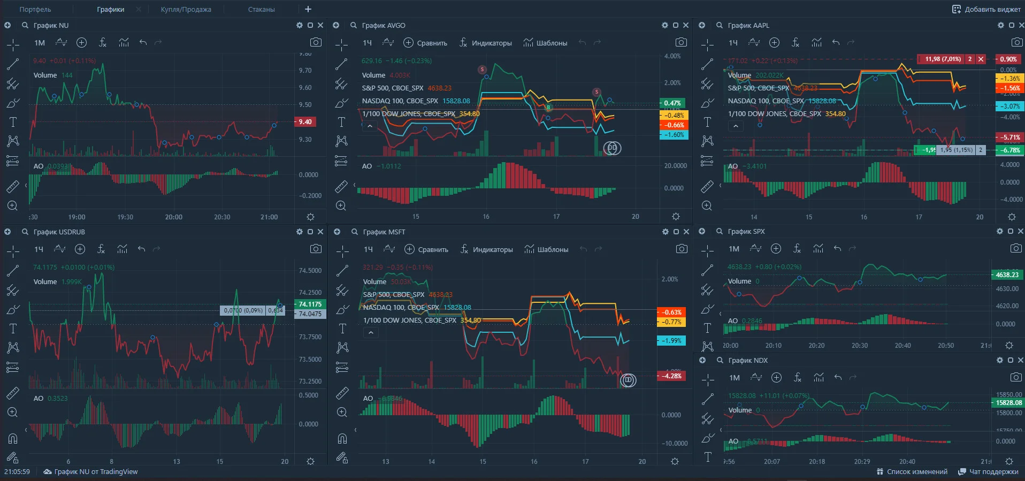Open symbol search in the График MSFT widget

pyautogui.click(x=355, y=232)
